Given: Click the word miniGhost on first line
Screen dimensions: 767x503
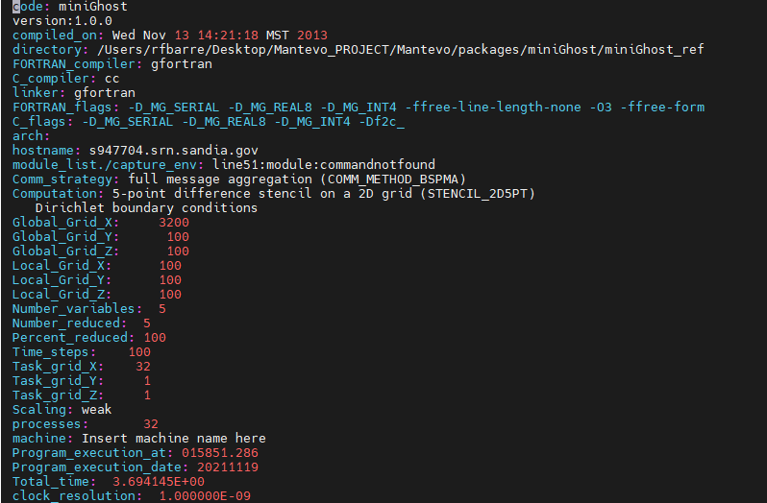Looking at the screenshot, I should tap(93, 7).
